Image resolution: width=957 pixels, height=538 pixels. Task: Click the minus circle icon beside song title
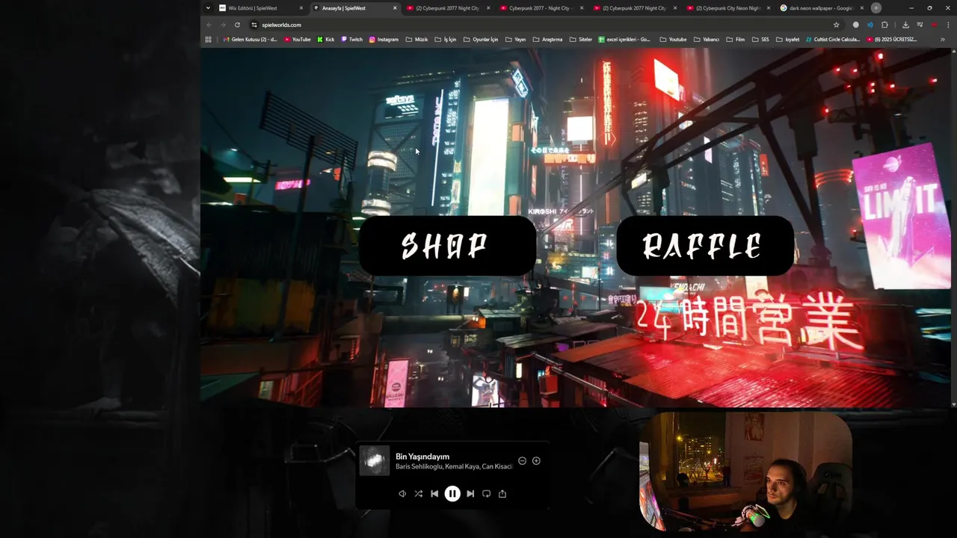click(x=522, y=461)
